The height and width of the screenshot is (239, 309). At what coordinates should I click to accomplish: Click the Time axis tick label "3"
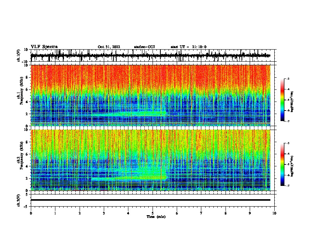(104, 213)
